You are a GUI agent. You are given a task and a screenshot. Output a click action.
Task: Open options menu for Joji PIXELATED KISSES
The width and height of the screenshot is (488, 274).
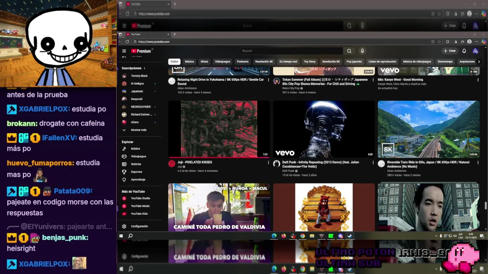click(268, 162)
